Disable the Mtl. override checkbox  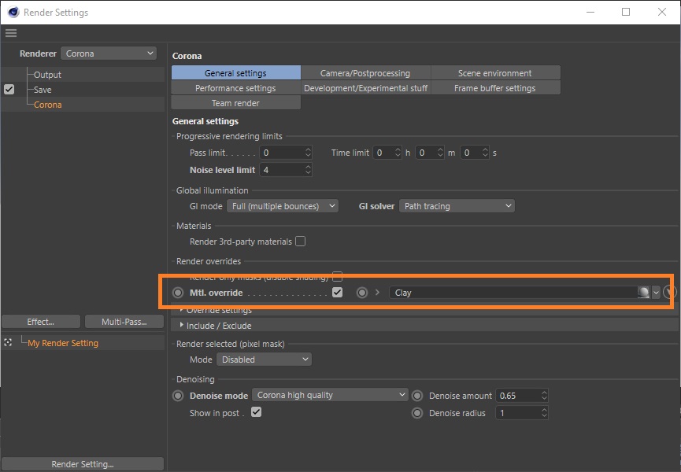pyautogui.click(x=337, y=293)
